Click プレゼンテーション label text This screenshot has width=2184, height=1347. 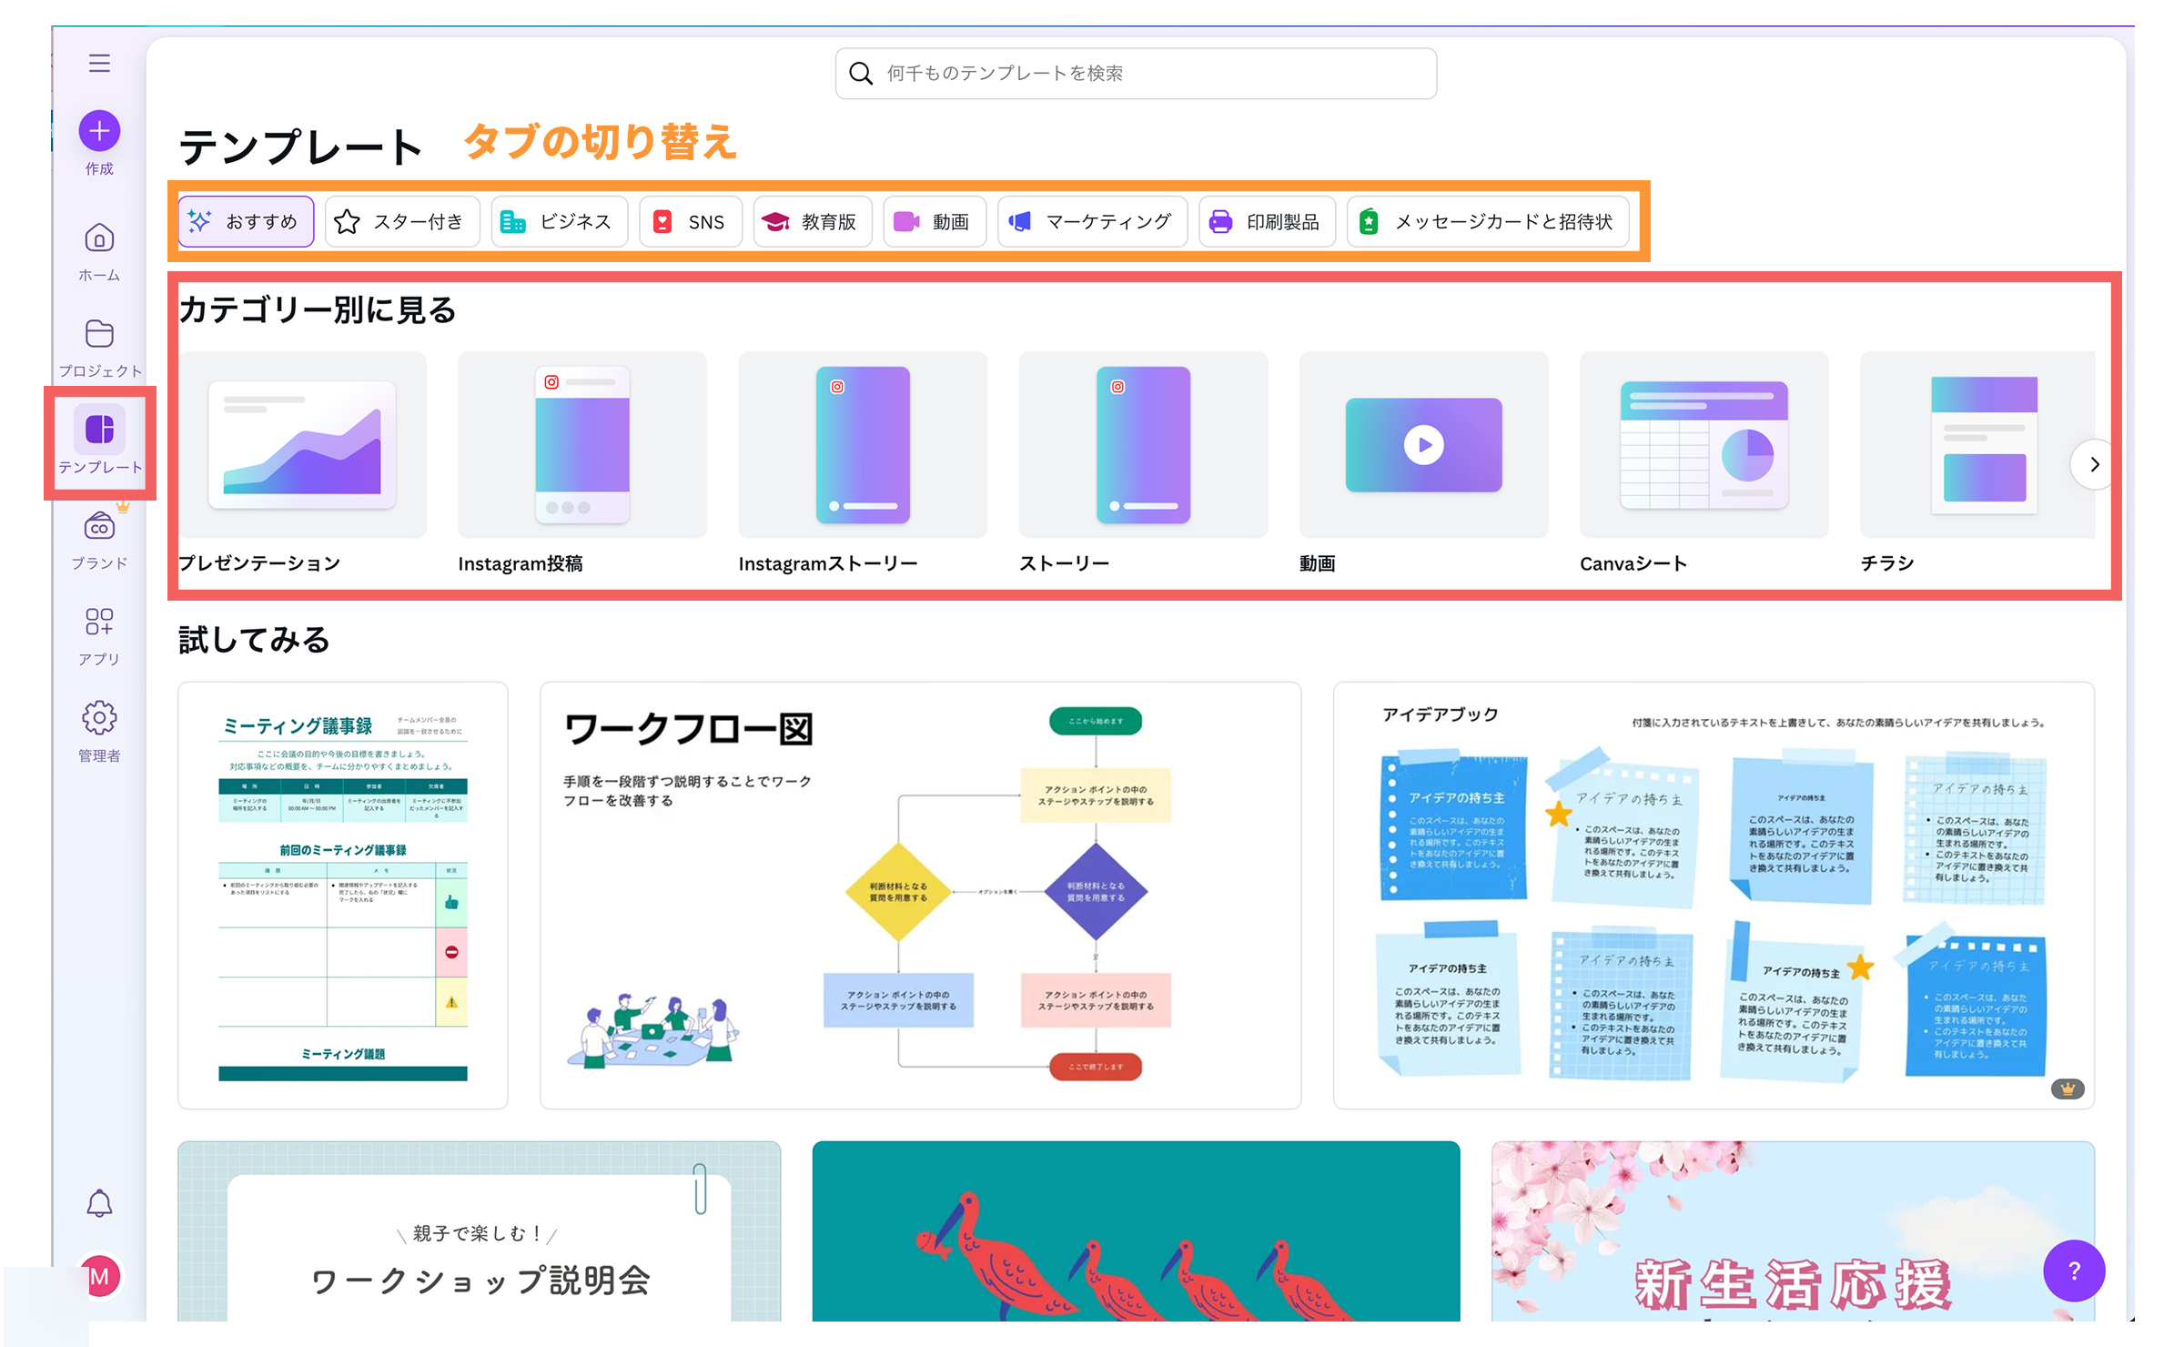pyautogui.click(x=259, y=563)
